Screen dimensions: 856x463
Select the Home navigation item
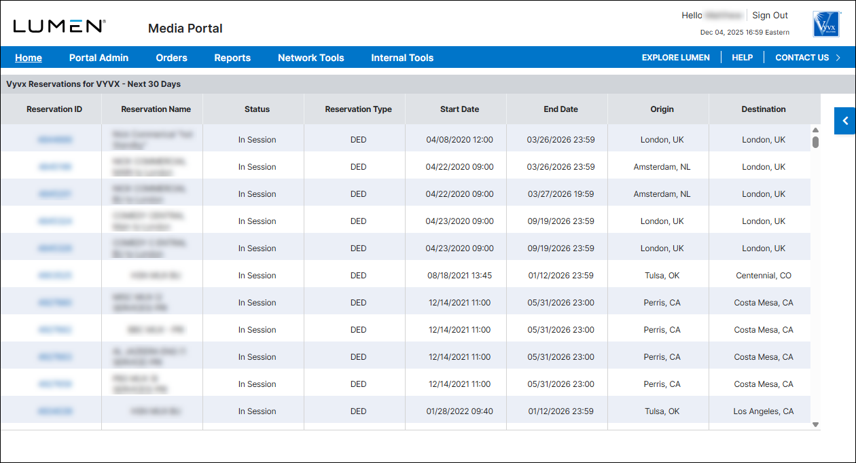(29, 58)
